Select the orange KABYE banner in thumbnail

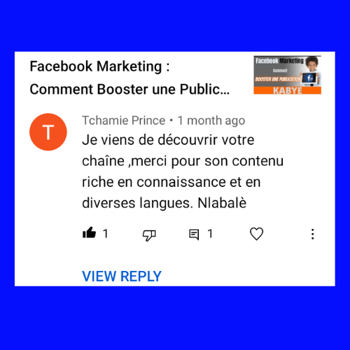pos(287,90)
